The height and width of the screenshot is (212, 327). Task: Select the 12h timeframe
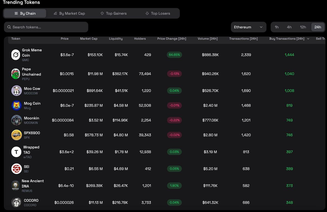303,27
